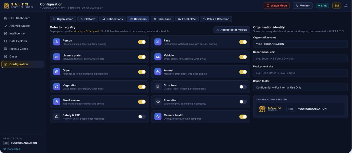Open the Organisation tab

click(x=63, y=19)
